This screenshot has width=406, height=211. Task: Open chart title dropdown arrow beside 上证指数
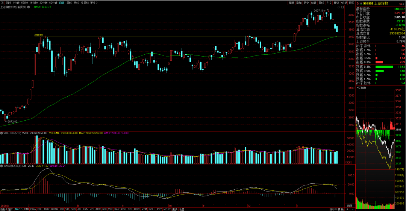pos(28,7)
